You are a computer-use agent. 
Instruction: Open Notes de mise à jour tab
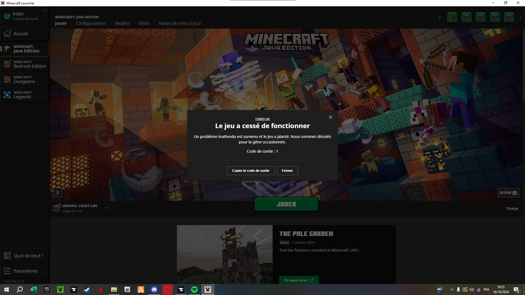[x=180, y=23]
